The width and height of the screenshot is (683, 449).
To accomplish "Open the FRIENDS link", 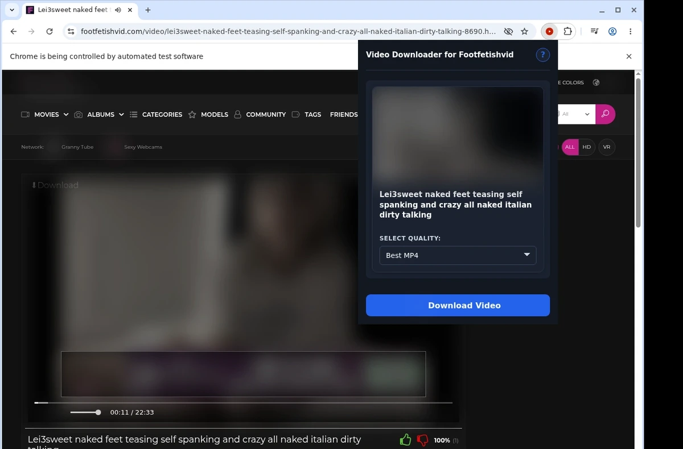I will click(x=344, y=114).
